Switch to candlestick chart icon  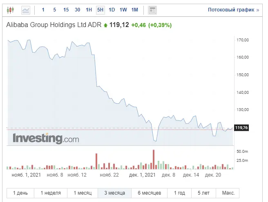pyautogui.click(x=10, y=10)
